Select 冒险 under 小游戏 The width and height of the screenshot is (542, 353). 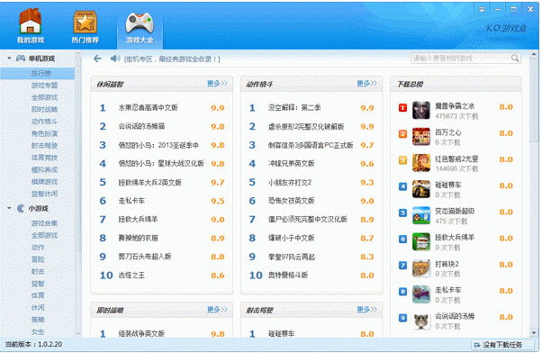point(38,259)
